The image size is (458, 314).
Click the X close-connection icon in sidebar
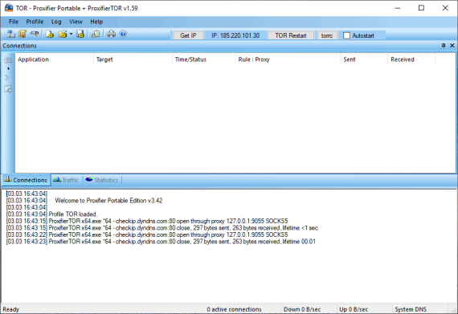coord(8,78)
